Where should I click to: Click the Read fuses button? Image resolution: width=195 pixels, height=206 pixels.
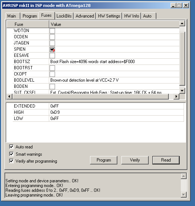[x=166, y=160]
